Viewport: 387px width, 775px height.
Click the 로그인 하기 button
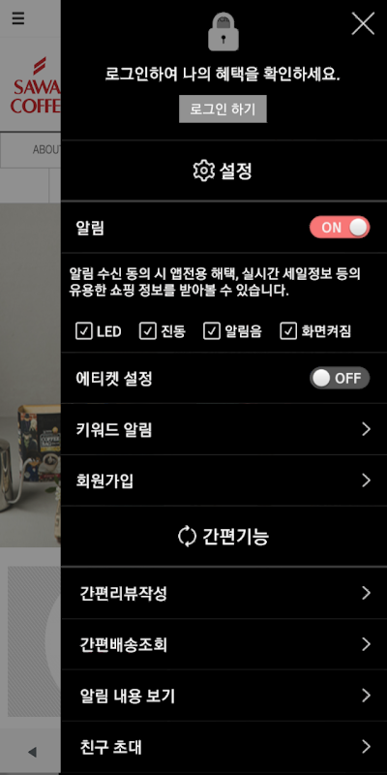[x=223, y=108]
